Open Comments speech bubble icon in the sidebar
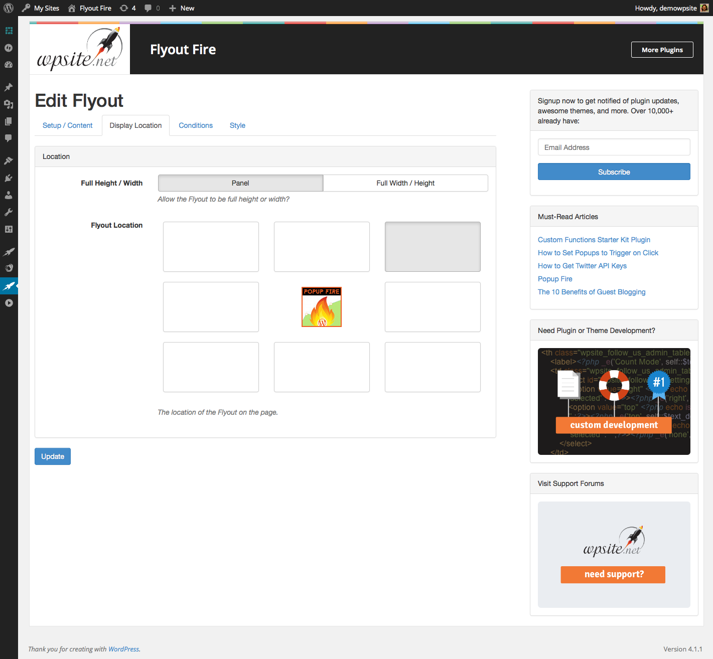 point(9,138)
